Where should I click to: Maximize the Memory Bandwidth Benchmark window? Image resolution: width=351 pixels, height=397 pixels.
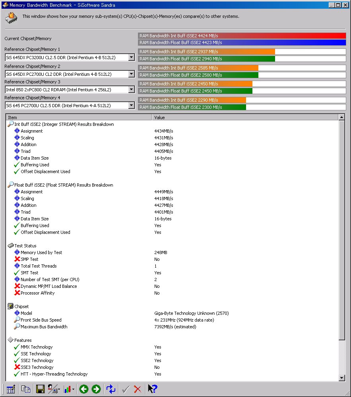(338, 5)
